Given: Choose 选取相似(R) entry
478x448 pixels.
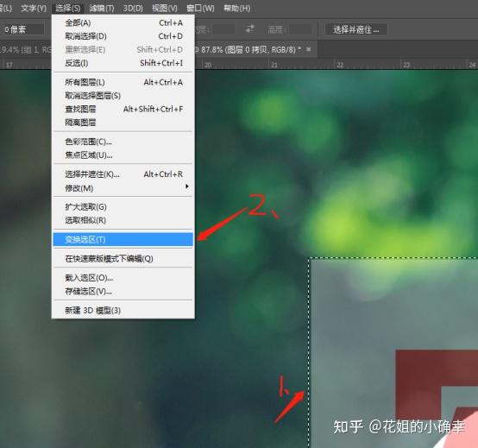Looking at the screenshot, I should tap(123, 220).
